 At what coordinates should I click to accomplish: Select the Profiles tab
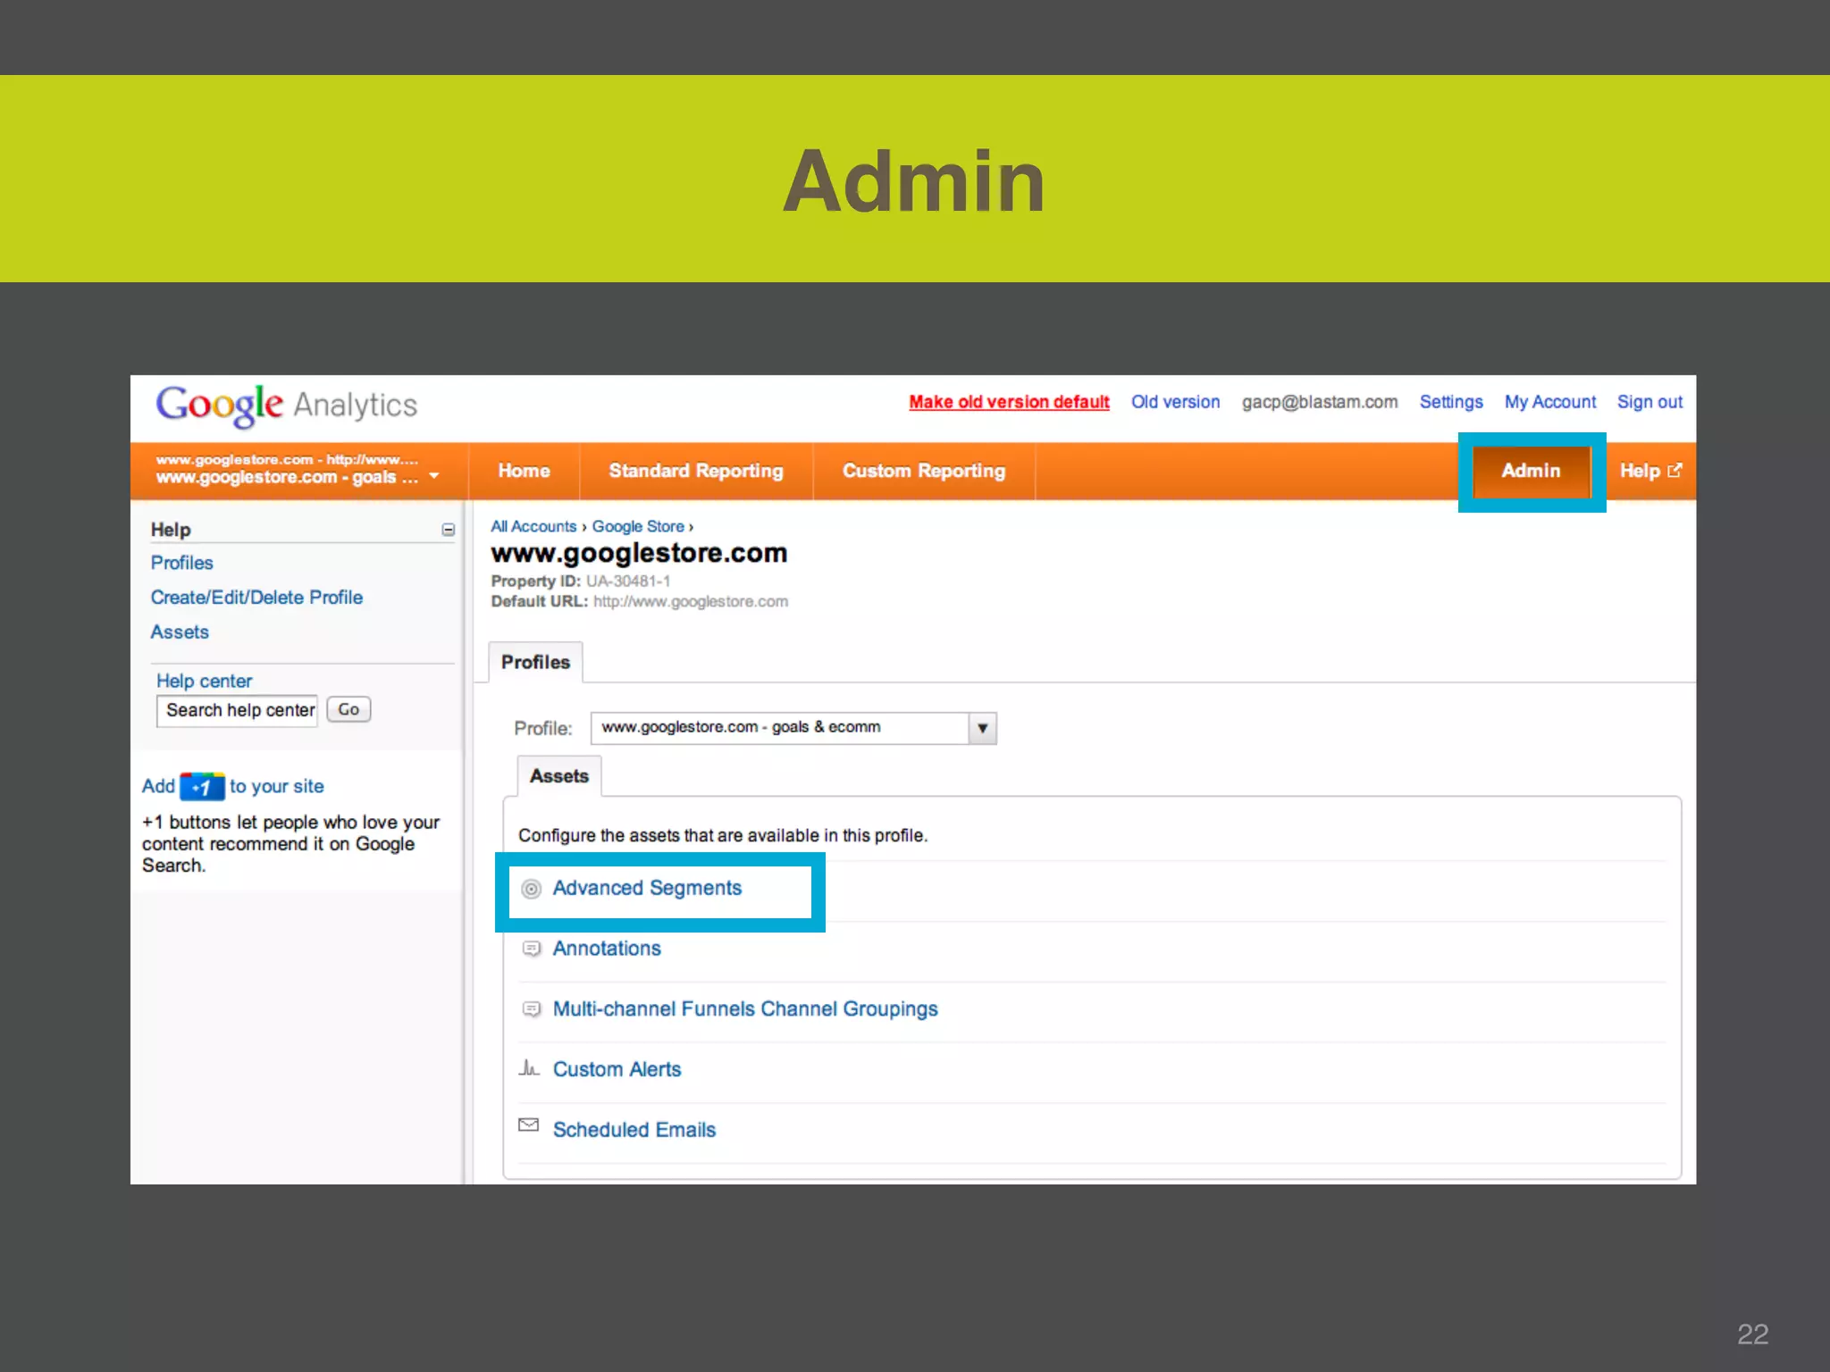point(535,663)
